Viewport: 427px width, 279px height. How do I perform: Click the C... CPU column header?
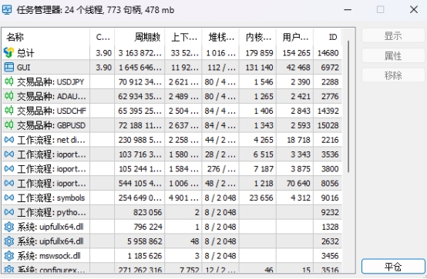click(103, 37)
